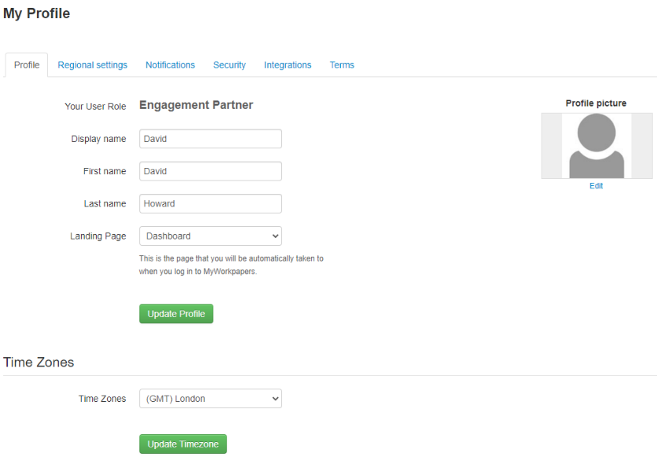
Task: Click Edit link under profile picture
Action: 596,186
